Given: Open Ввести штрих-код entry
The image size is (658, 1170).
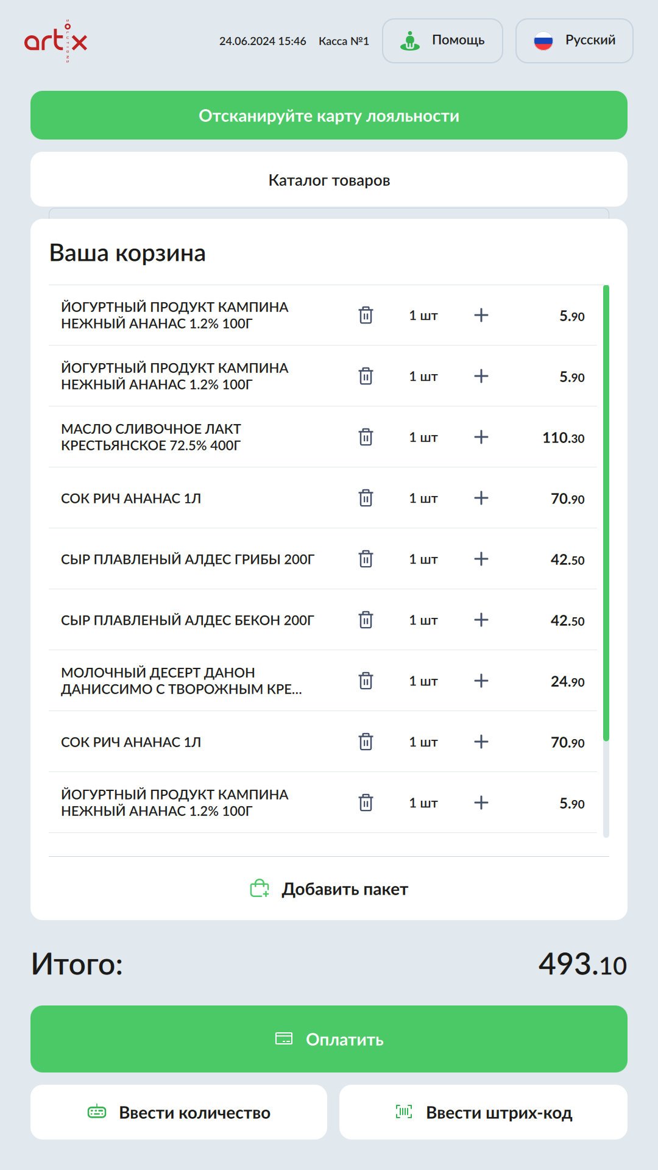Looking at the screenshot, I should (x=483, y=1112).
